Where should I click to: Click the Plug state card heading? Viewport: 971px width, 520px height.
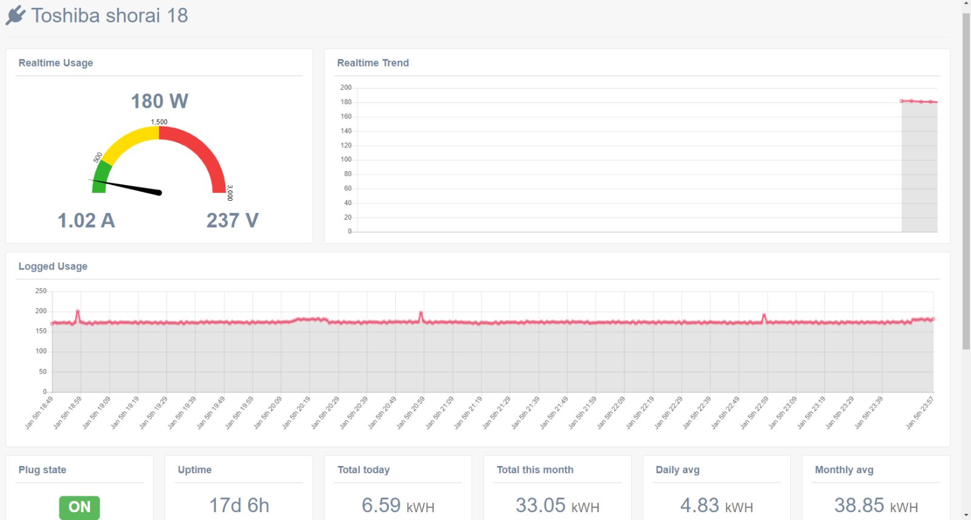coord(42,470)
